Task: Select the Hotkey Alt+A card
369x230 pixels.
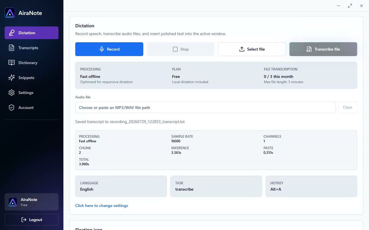Action: [311, 186]
